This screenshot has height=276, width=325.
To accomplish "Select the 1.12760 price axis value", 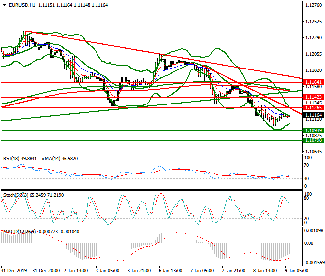I will click(x=313, y=5).
